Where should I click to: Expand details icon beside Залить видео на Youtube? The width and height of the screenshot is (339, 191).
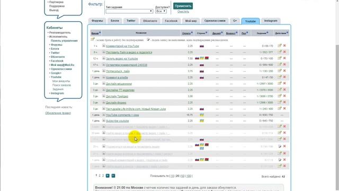104,58
